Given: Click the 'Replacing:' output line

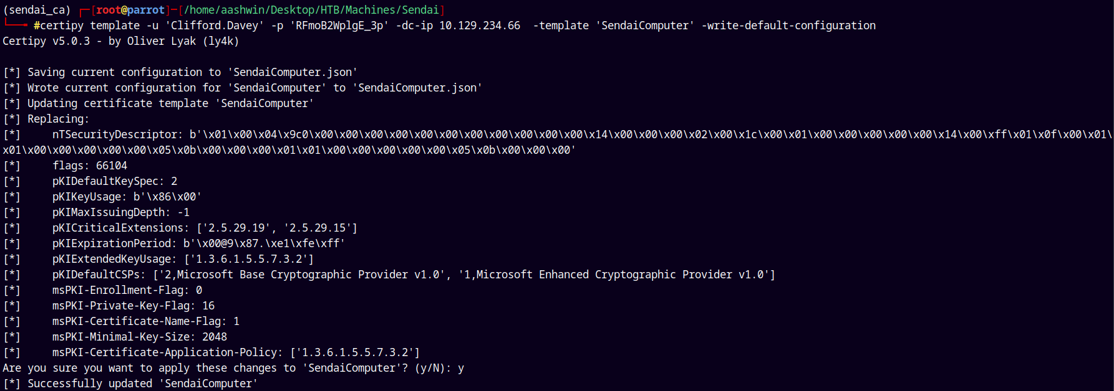Looking at the screenshot, I should tap(59, 119).
